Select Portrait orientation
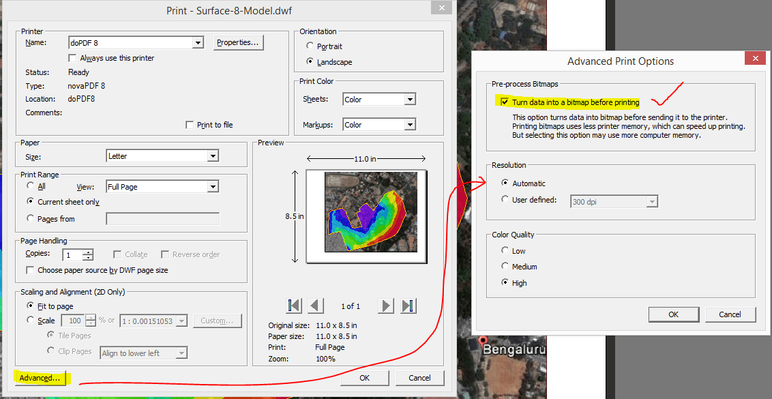Viewport: 772px width, 399px height. [312, 46]
